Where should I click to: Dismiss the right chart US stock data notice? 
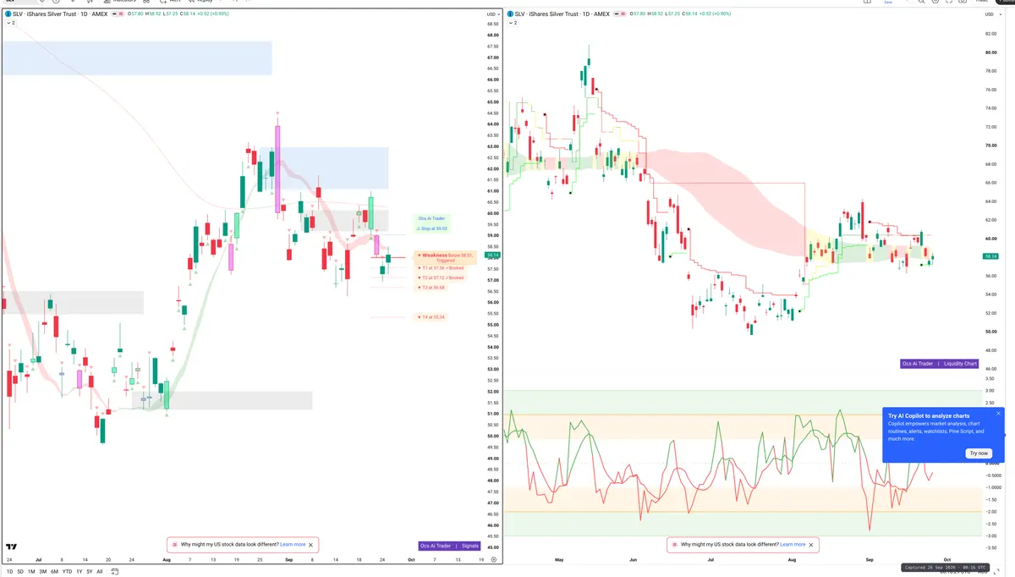pyautogui.click(x=811, y=545)
